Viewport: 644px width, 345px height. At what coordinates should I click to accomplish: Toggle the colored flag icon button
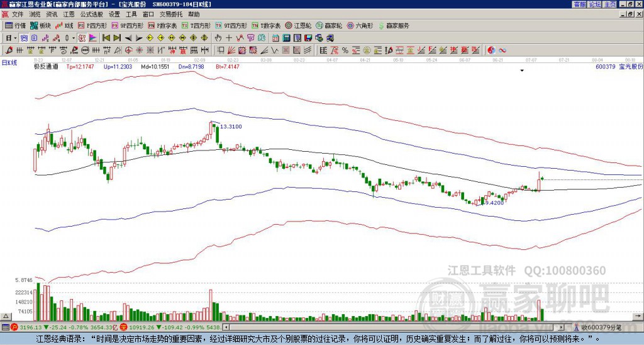(x=93, y=38)
